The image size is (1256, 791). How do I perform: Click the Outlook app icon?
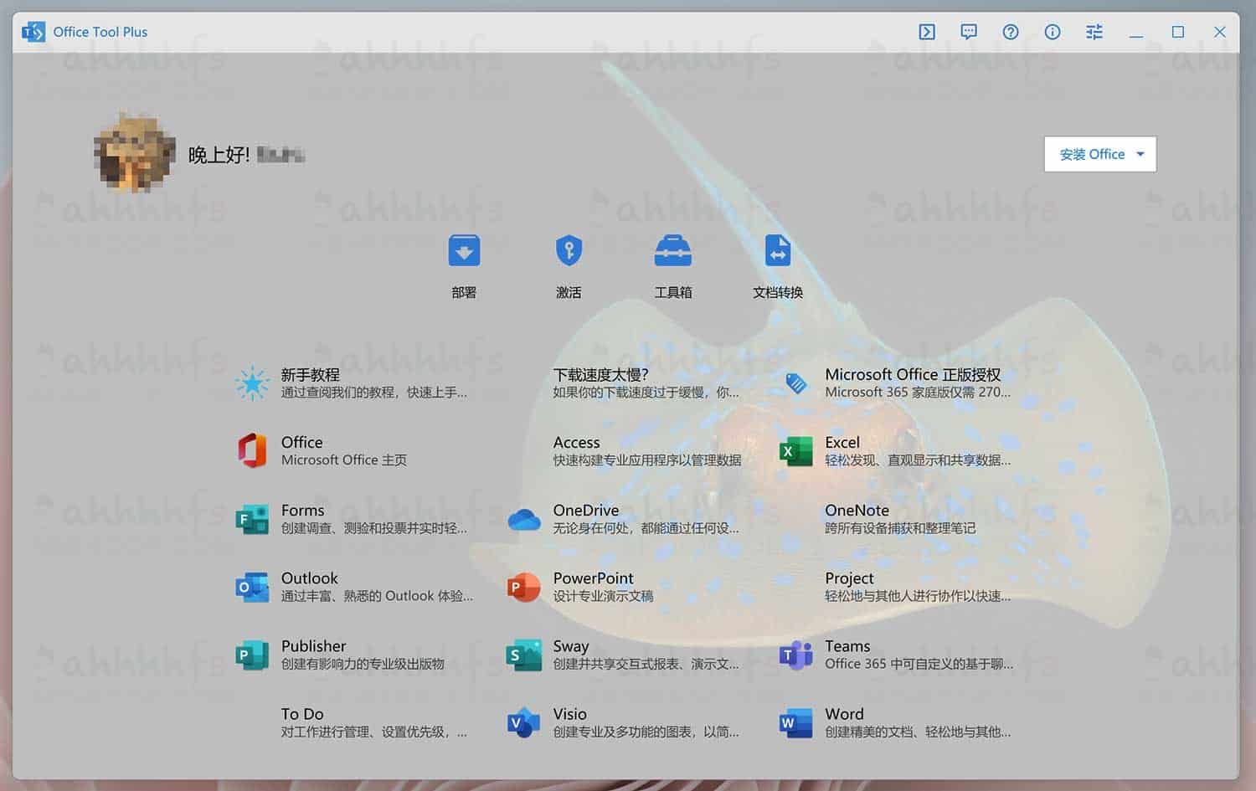click(x=252, y=587)
